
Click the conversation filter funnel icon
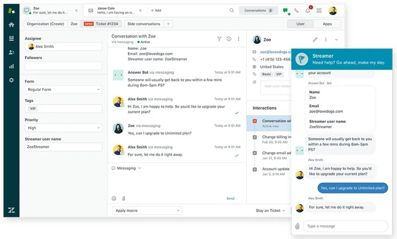[x=219, y=39]
